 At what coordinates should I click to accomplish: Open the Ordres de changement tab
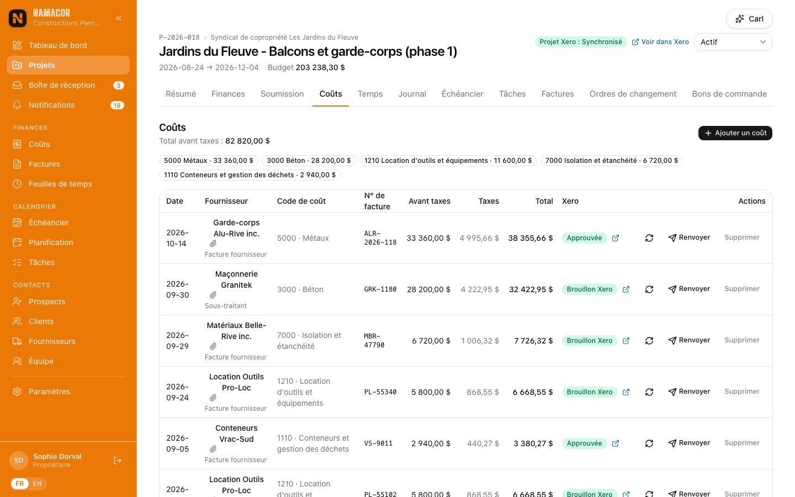633,94
